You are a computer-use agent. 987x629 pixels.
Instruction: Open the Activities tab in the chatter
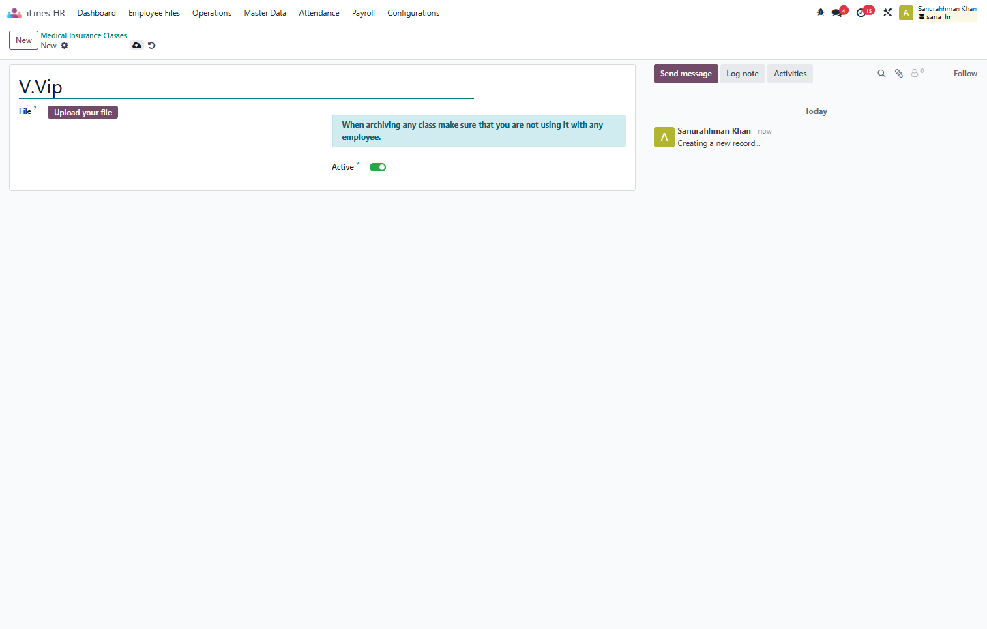coord(790,74)
